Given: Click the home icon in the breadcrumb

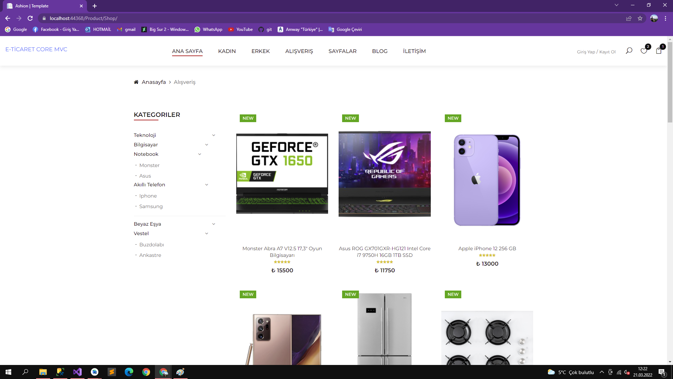Looking at the screenshot, I should coord(136,82).
